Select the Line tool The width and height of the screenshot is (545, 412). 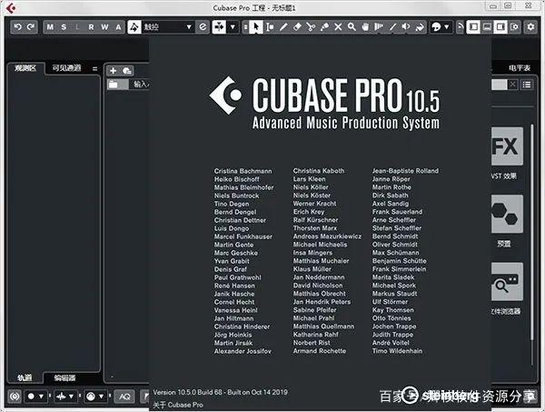point(392,26)
